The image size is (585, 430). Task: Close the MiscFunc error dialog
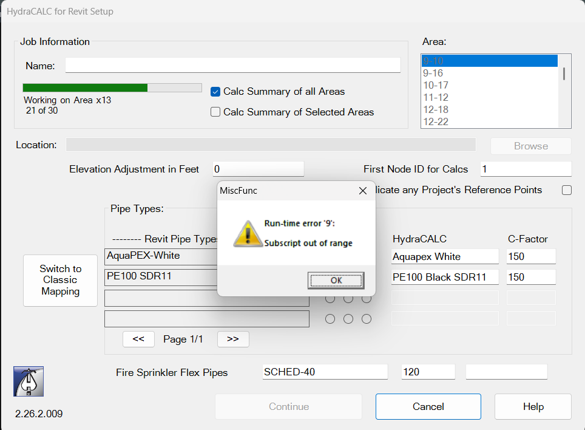click(363, 191)
